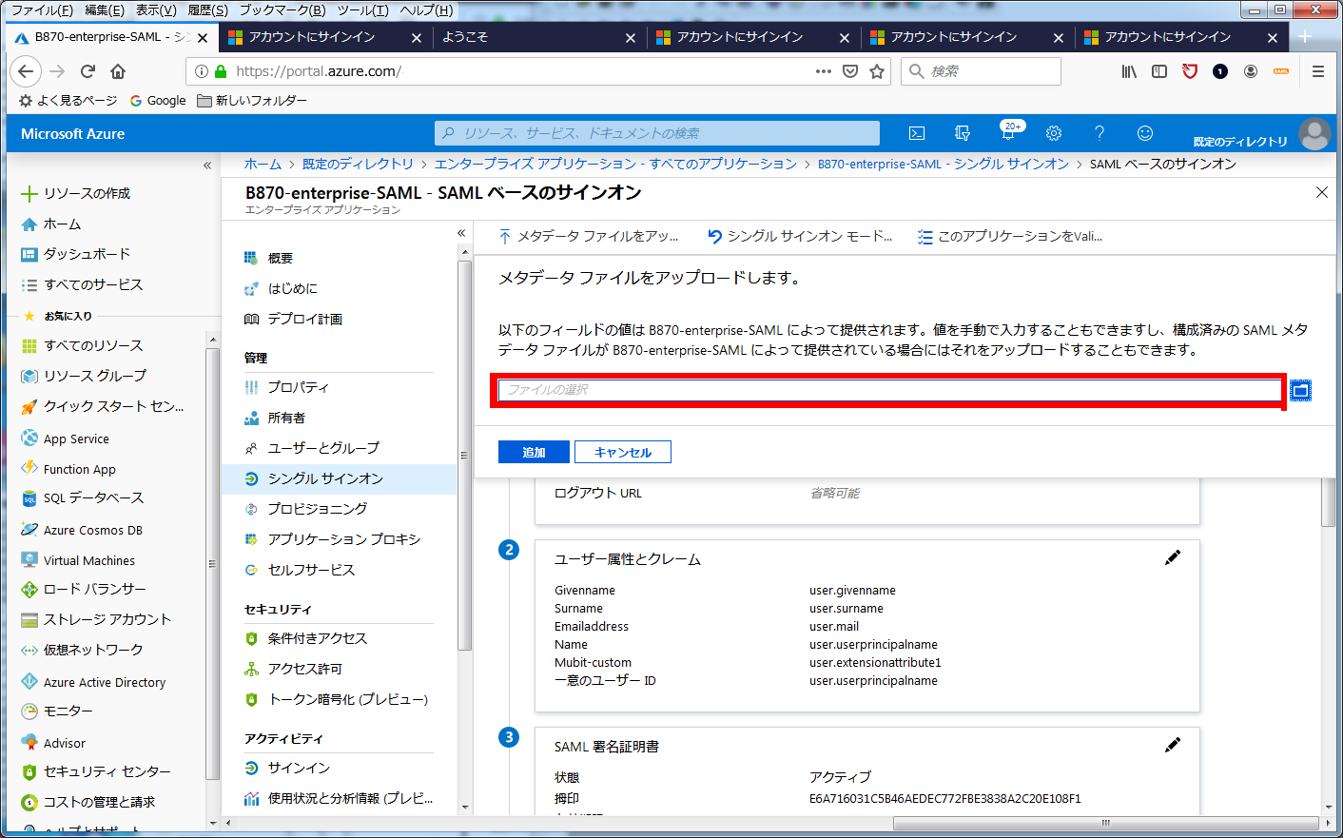The height and width of the screenshot is (838, 1343).
Task: Select 条件付きアクセス in application menu
Action: click(x=318, y=638)
